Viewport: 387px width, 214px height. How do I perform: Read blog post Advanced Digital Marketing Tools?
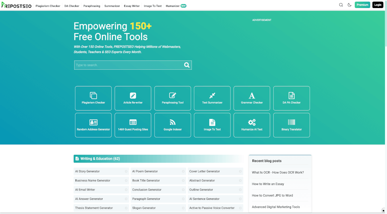pos(276,207)
